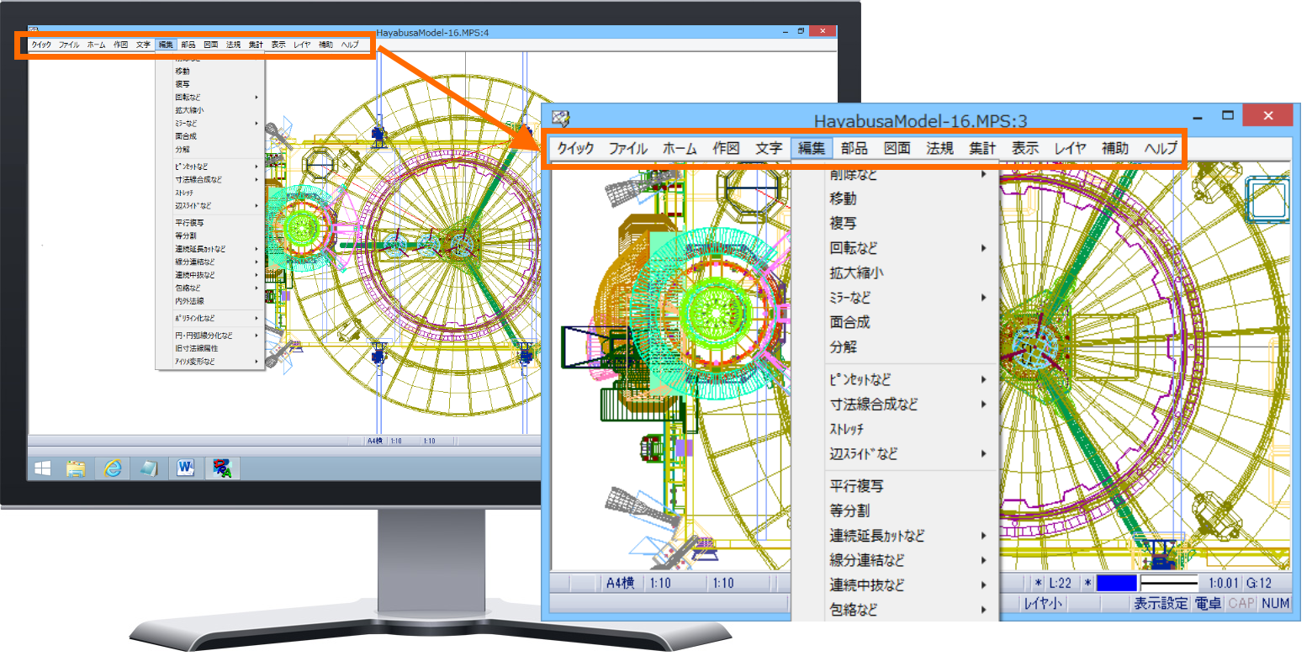The width and height of the screenshot is (1312, 656).
Task: Select 拡大縮小 from the enlarged 編集 menu
Action: coord(856,273)
